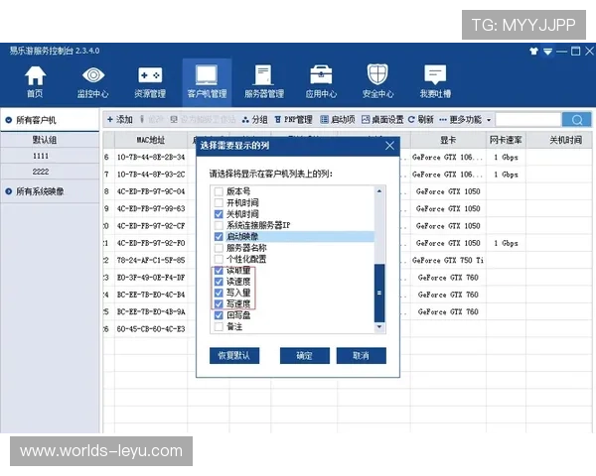
Task: Click 刷新 refresh toolbar item
Action: click(421, 120)
